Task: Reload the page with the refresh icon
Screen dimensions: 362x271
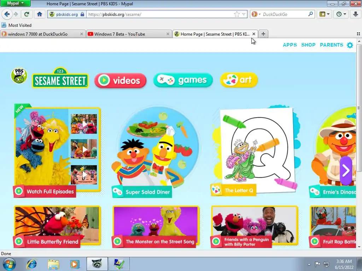Action: 27,14
